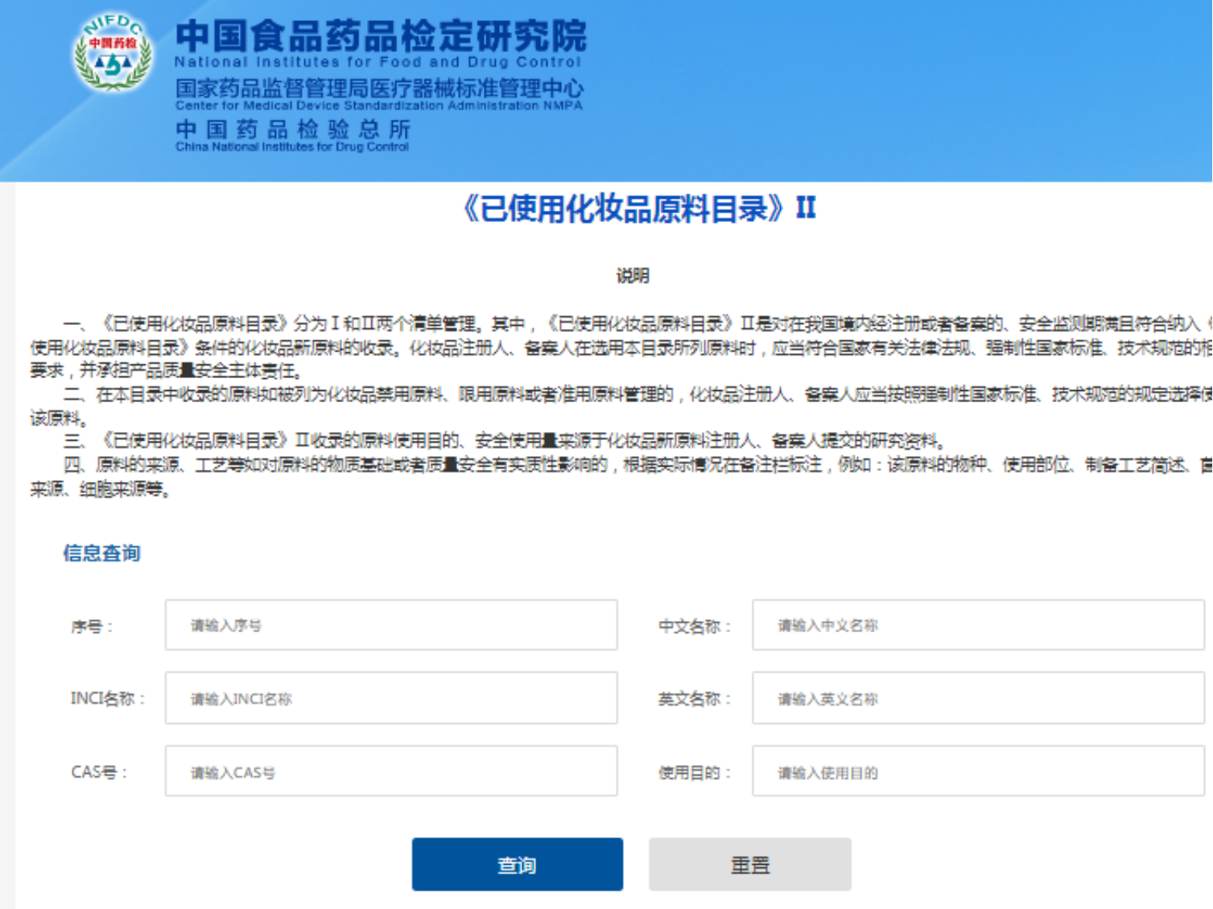Click the 查询 search button
Screen dimensions: 1213x909
pyautogui.click(x=517, y=864)
